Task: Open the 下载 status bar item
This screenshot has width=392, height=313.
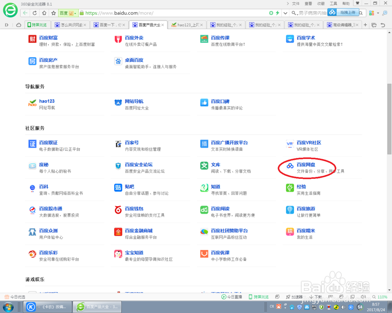Action: coord(316,297)
